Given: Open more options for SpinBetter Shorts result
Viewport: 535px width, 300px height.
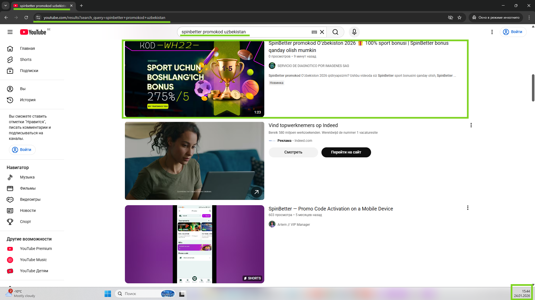Looking at the screenshot, I should coord(468,208).
